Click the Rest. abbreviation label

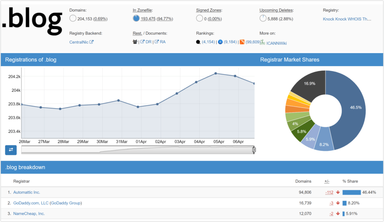pos(138,33)
